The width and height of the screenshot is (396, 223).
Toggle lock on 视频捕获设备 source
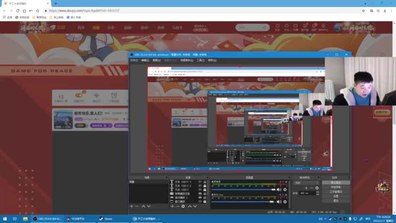pos(205,194)
